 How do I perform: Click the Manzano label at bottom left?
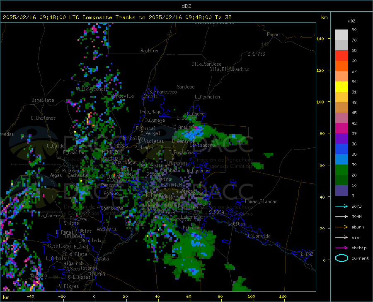(38, 275)
